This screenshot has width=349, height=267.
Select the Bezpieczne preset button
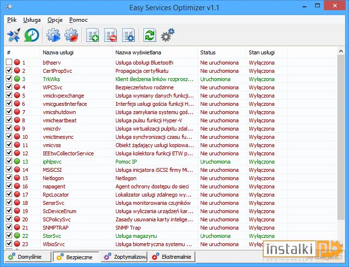[x=76, y=257]
